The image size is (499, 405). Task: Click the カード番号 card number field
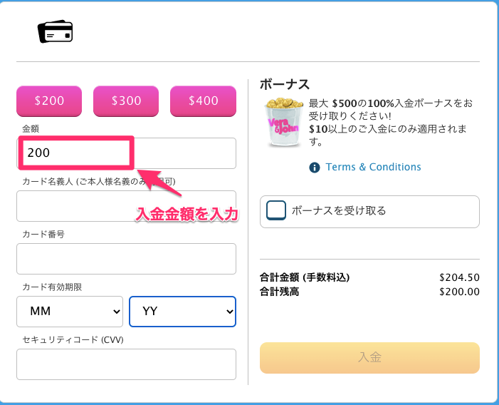click(x=126, y=259)
